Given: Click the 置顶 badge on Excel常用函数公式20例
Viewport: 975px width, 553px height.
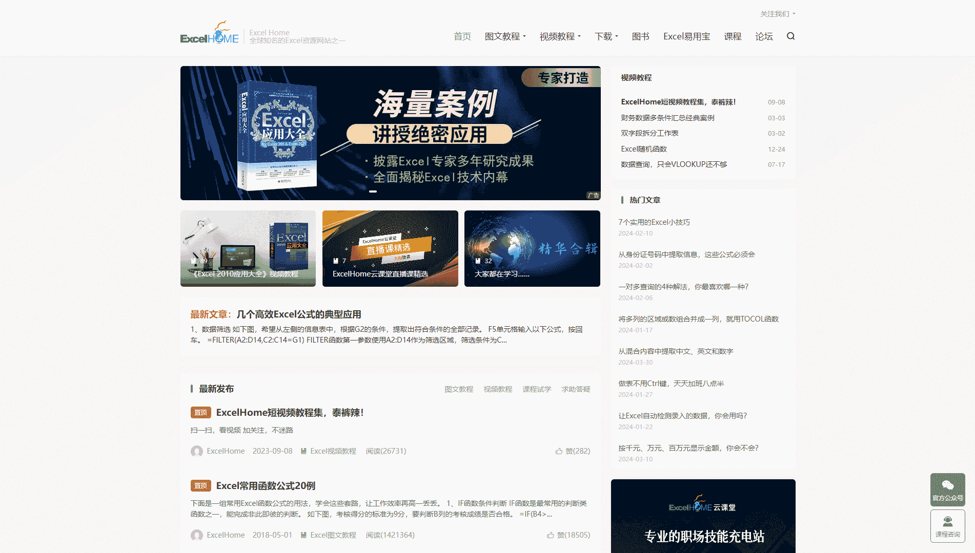Looking at the screenshot, I should point(200,486).
